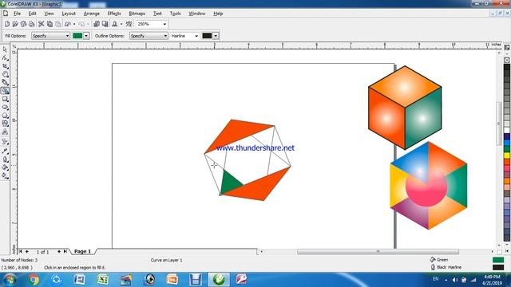
Task: Click the Undo toolbar icon
Action: (67, 24)
